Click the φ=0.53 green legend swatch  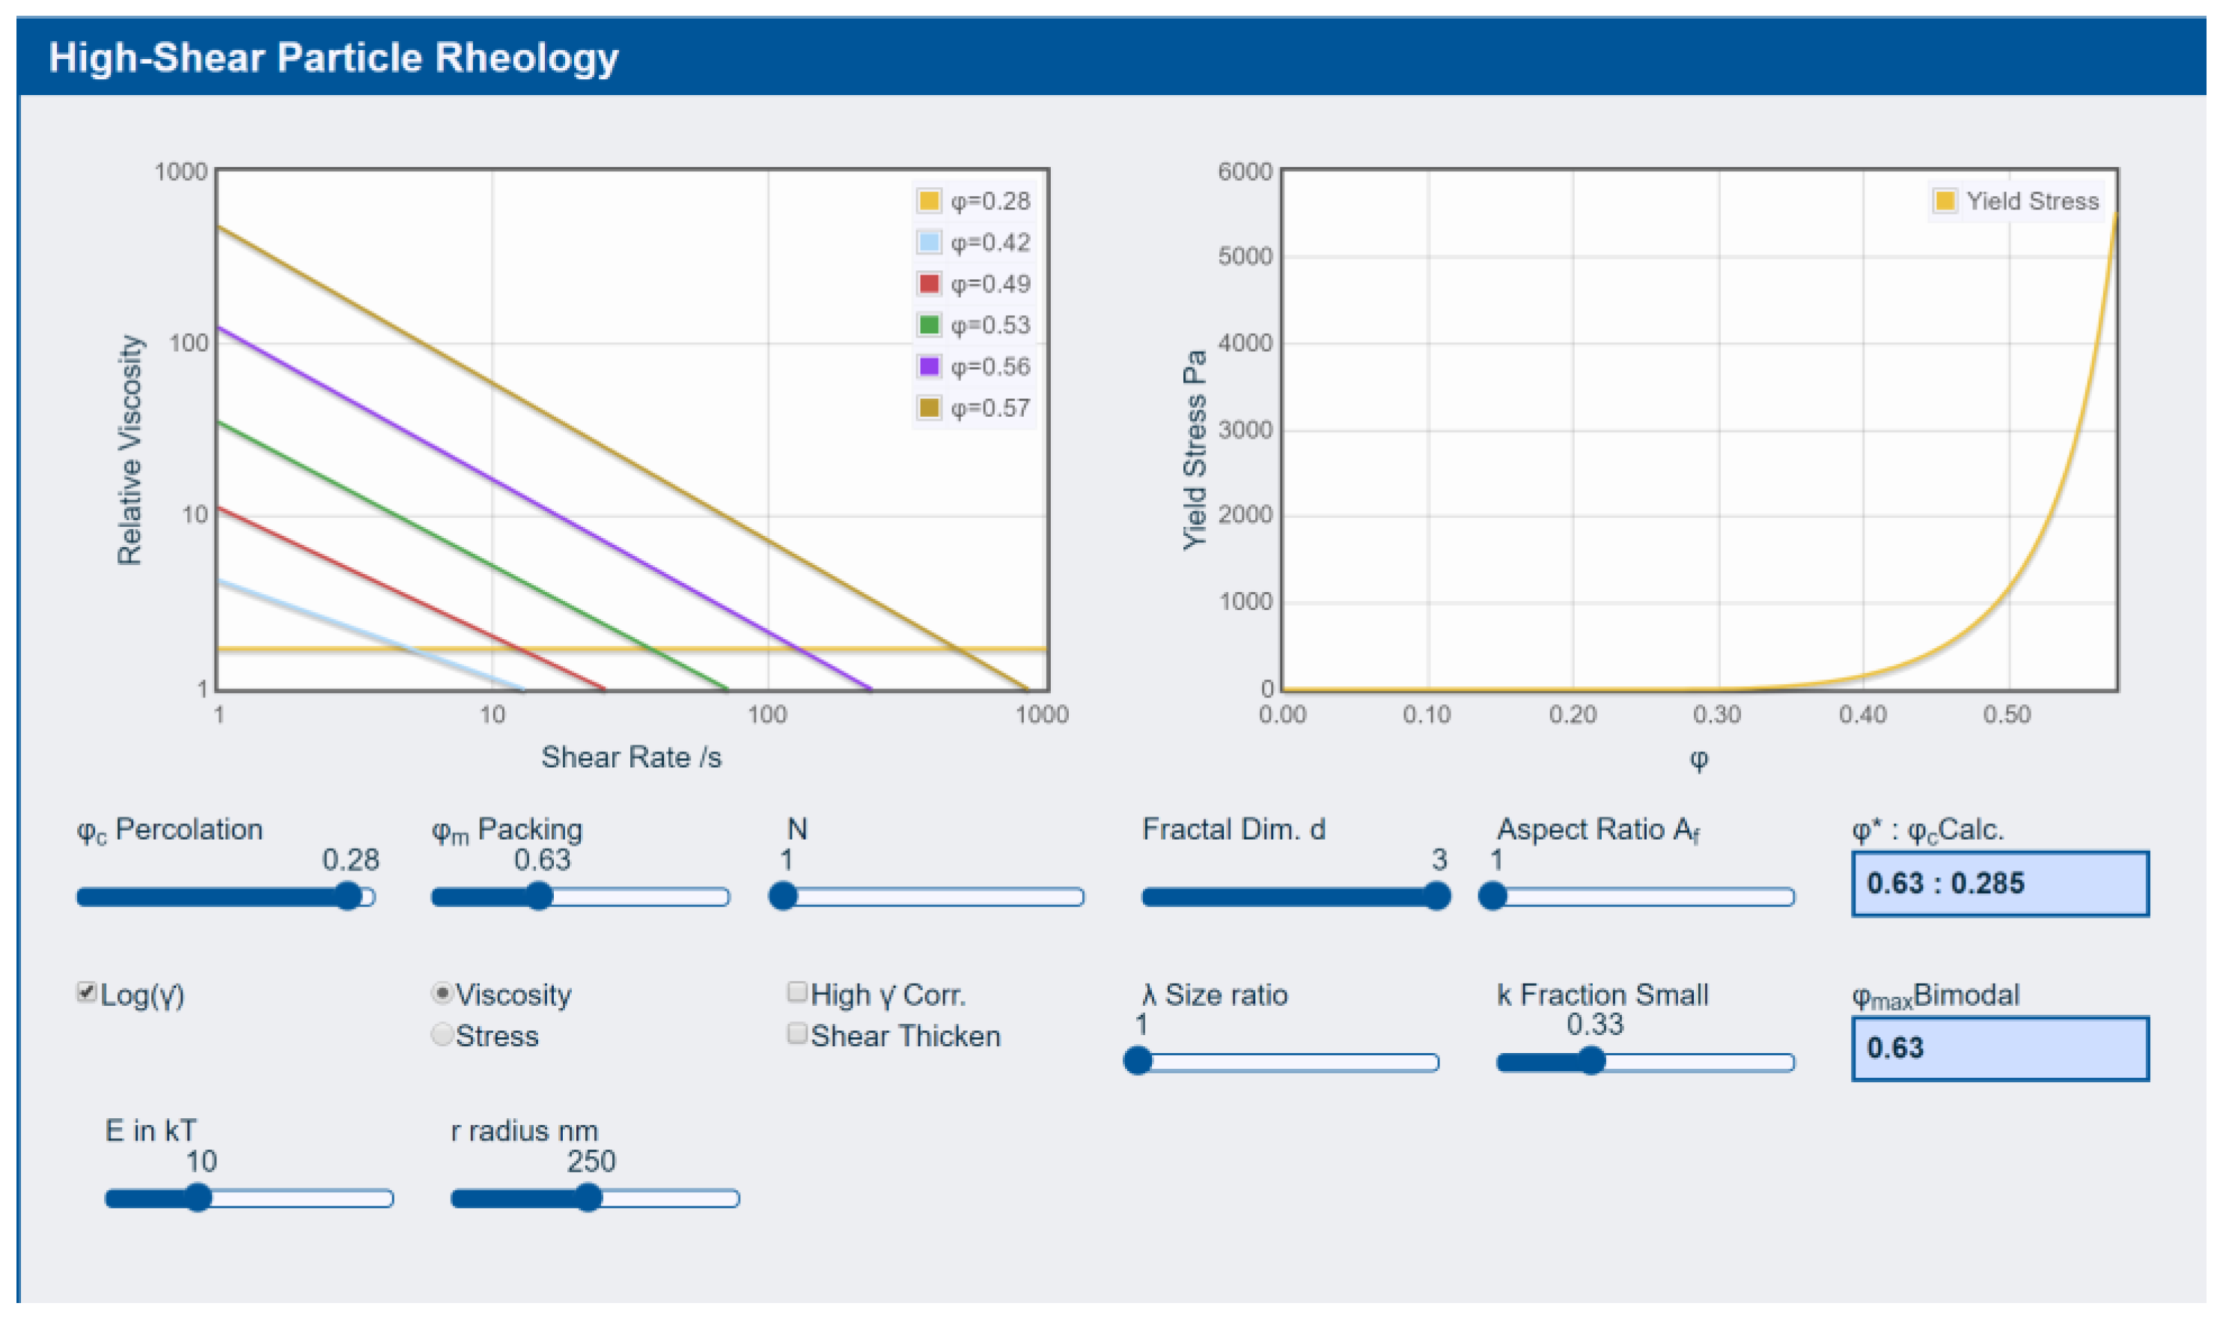pos(929,324)
